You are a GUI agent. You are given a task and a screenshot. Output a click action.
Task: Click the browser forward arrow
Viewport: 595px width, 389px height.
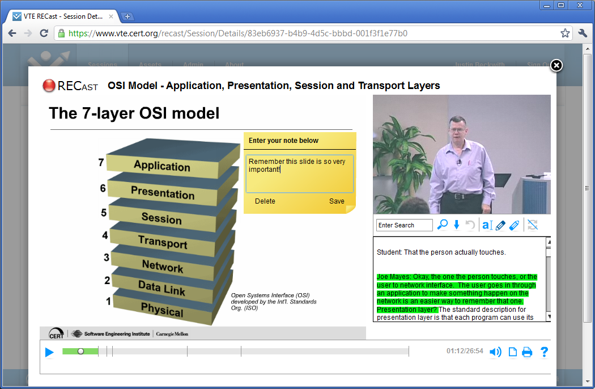(x=28, y=33)
